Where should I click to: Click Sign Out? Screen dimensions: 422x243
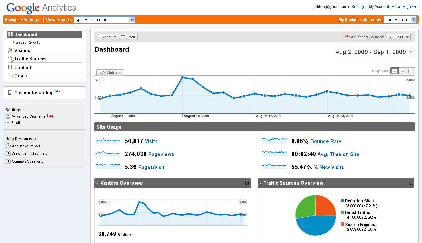(x=411, y=7)
